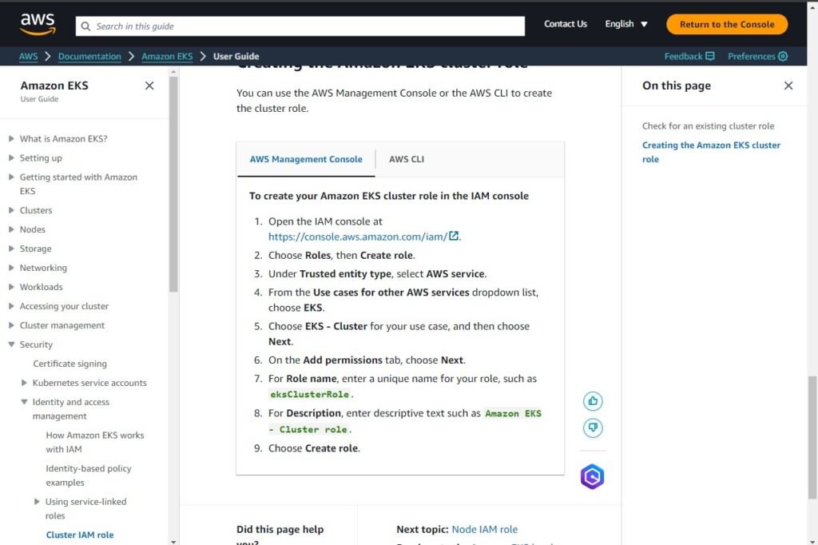Screen dimensions: 818x545
Task: Click the main page vertical scrollbar thumb
Action: [812, 437]
